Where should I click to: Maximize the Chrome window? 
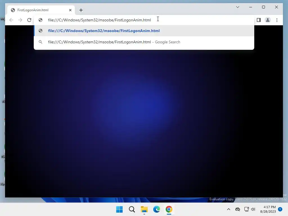click(263, 7)
